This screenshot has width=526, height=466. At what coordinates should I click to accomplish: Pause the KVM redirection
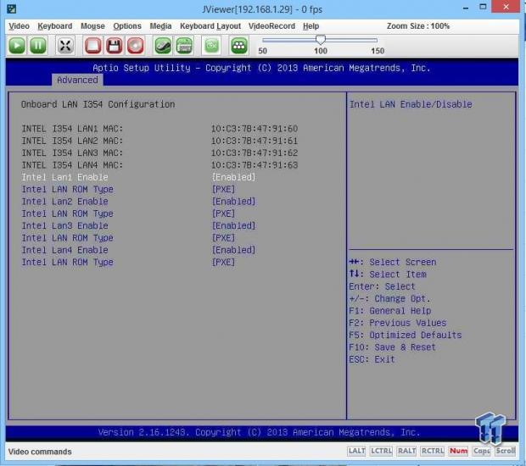pyautogui.click(x=38, y=46)
